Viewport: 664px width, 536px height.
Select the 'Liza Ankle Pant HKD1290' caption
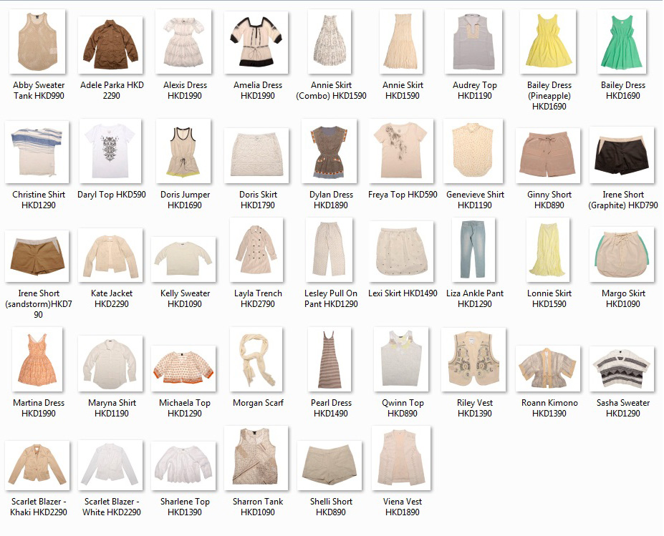coord(475,298)
